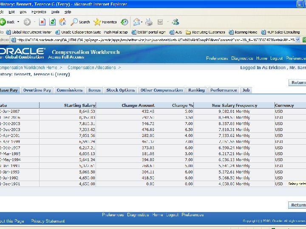
Task: Select the Base Pay tab
Action: [x=9, y=90]
